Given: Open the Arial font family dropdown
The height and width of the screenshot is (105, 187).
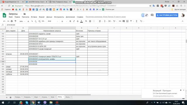Looking at the screenshot, I should click(x=53, y=21).
